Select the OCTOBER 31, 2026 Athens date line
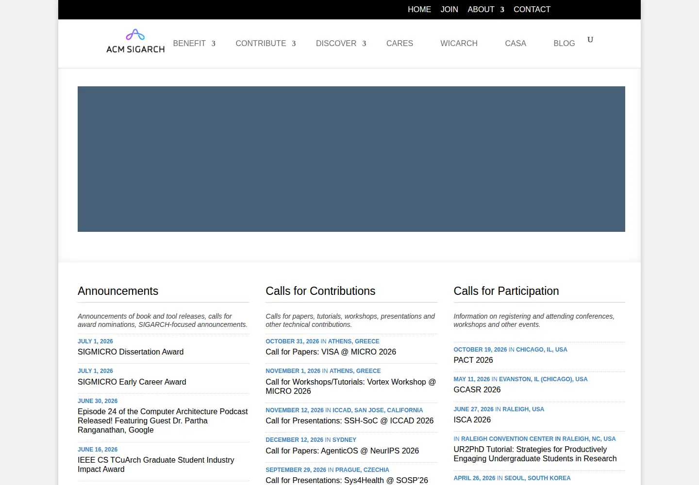Viewport: 699px width, 485px height. click(322, 341)
